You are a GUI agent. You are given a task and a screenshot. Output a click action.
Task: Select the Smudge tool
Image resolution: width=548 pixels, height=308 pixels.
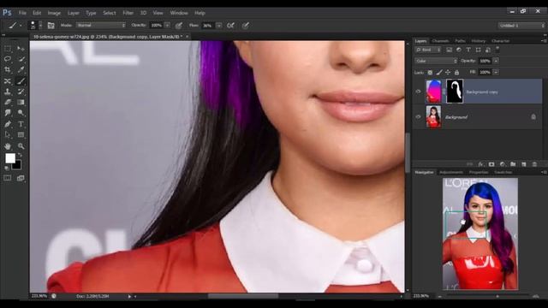[x=8, y=113]
